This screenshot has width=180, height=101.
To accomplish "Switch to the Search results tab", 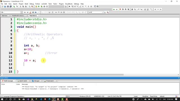I will (23, 81).
